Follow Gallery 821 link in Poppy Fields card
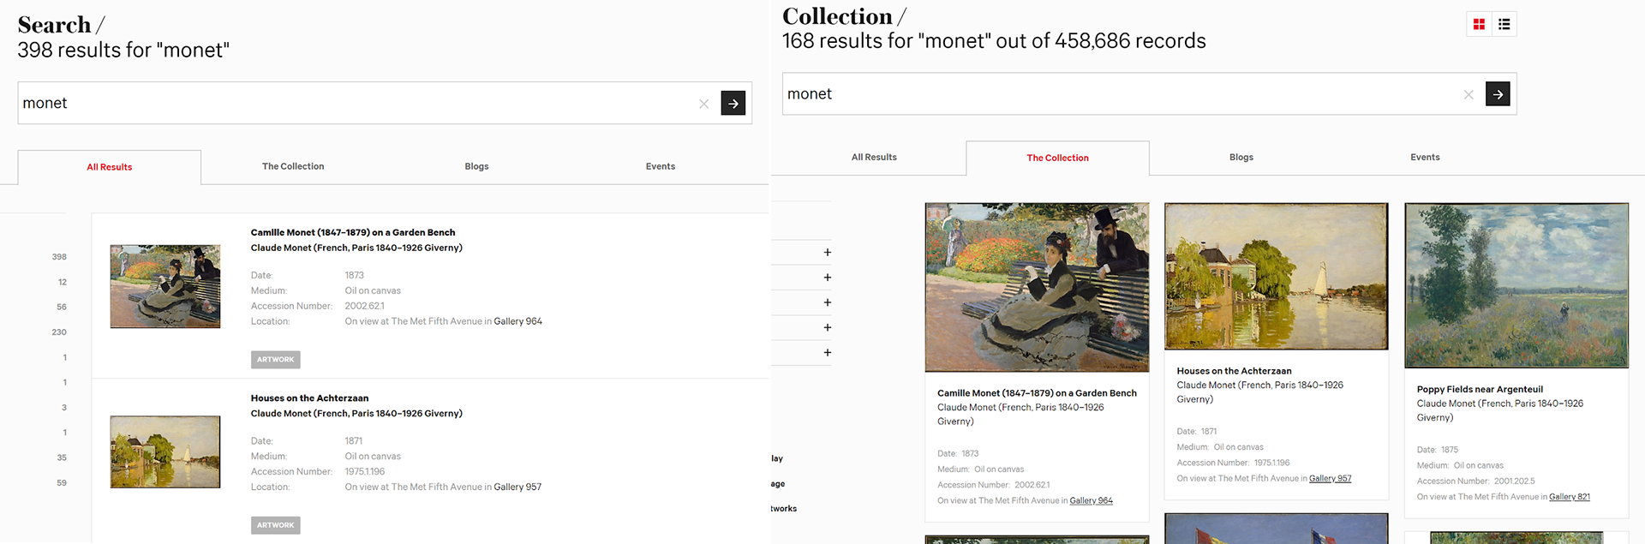This screenshot has width=1645, height=544. 1570,497
